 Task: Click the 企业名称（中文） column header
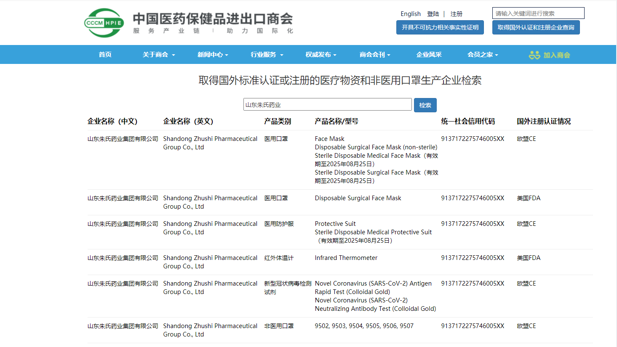point(112,121)
